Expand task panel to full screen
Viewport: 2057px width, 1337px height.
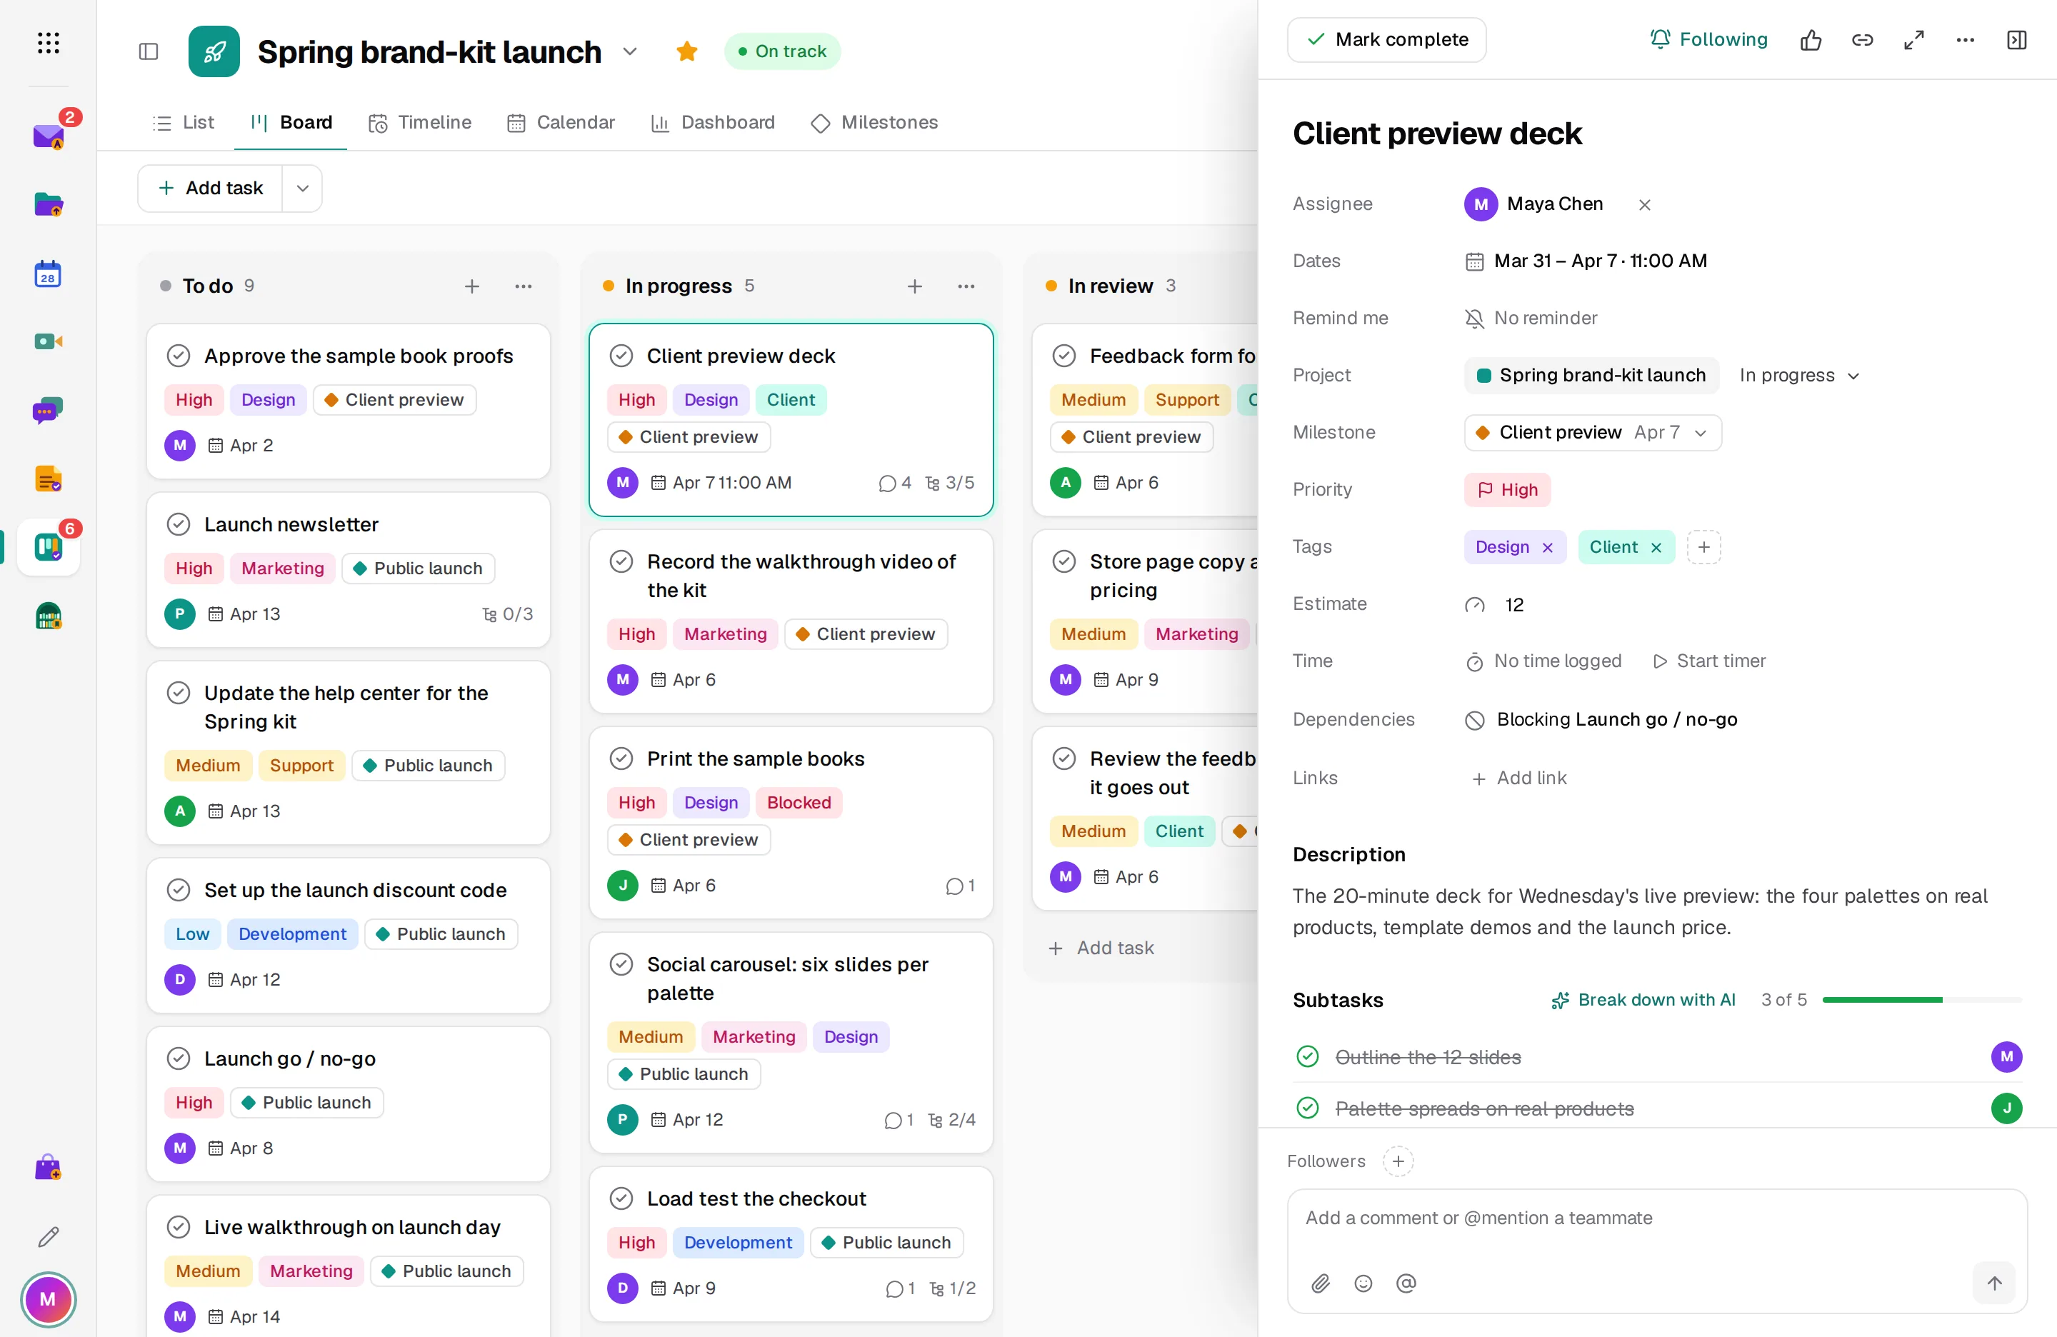(1913, 40)
